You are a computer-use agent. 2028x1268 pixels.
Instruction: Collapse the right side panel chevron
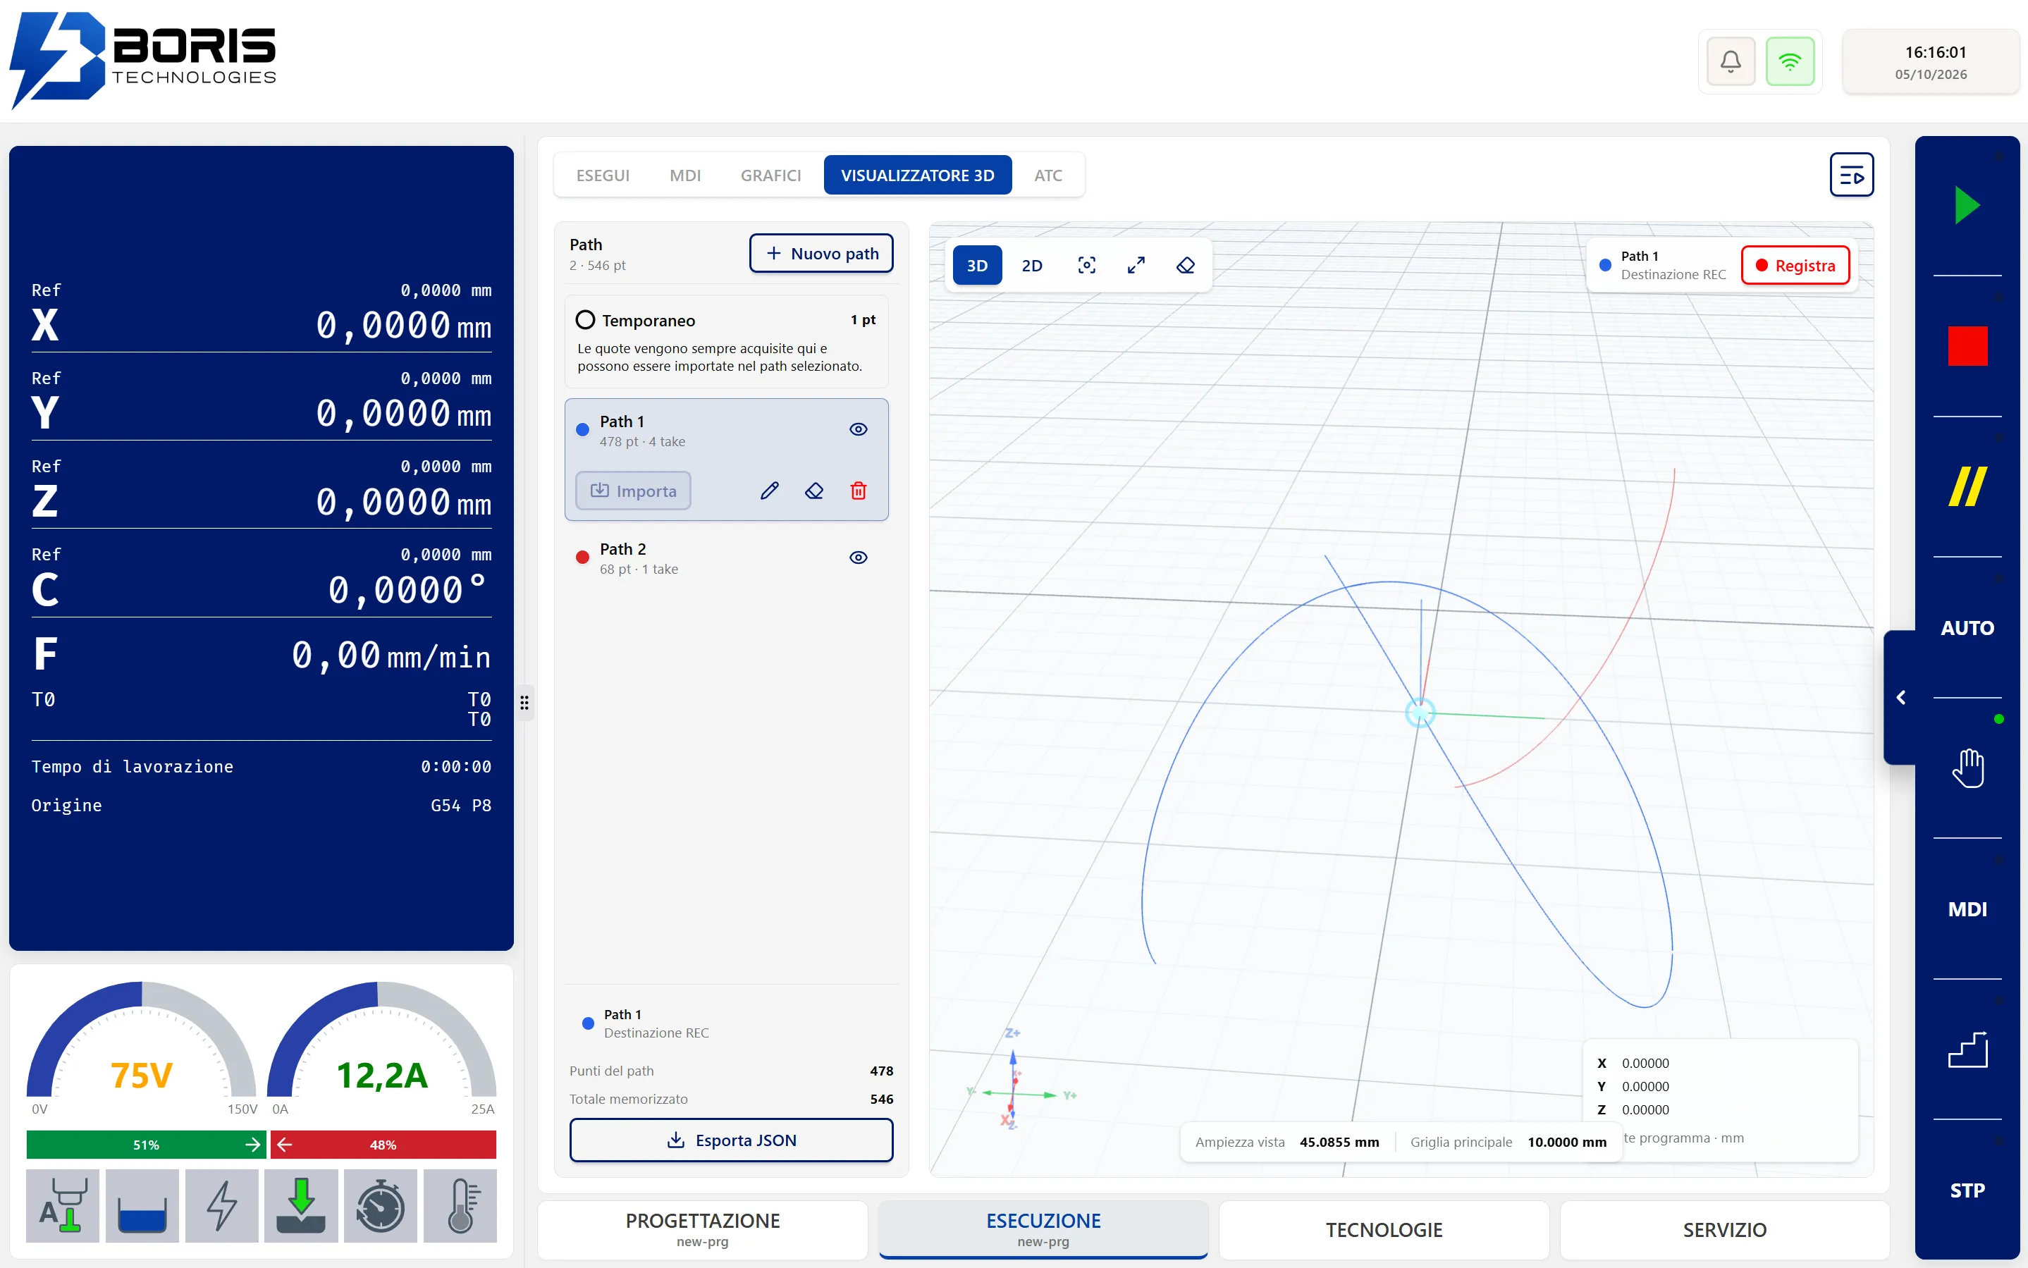pyautogui.click(x=1900, y=698)
